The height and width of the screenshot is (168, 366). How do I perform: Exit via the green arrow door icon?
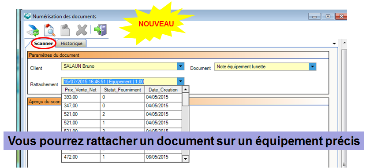[x=101, y=30]
